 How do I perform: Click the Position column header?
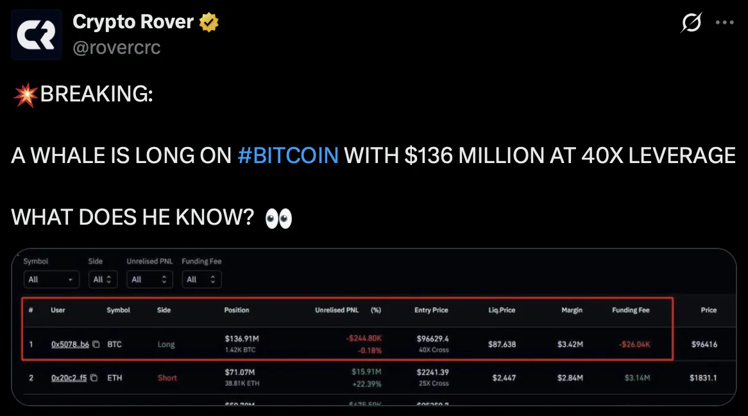[237, 310]
